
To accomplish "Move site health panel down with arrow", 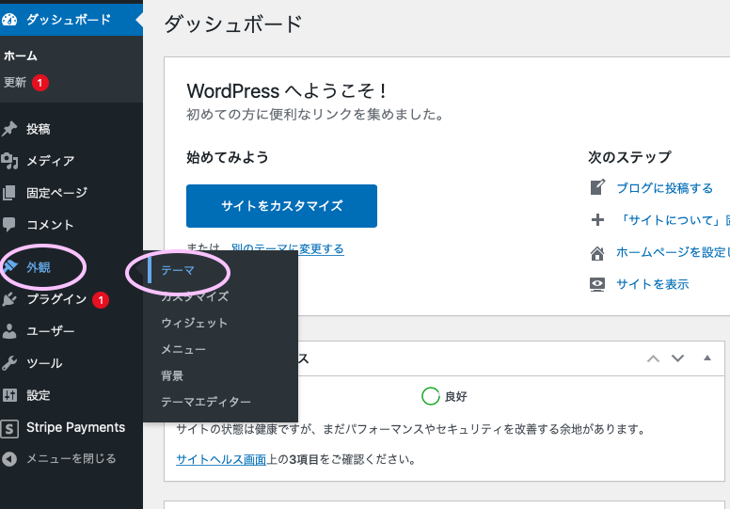I will click(677, 358).
